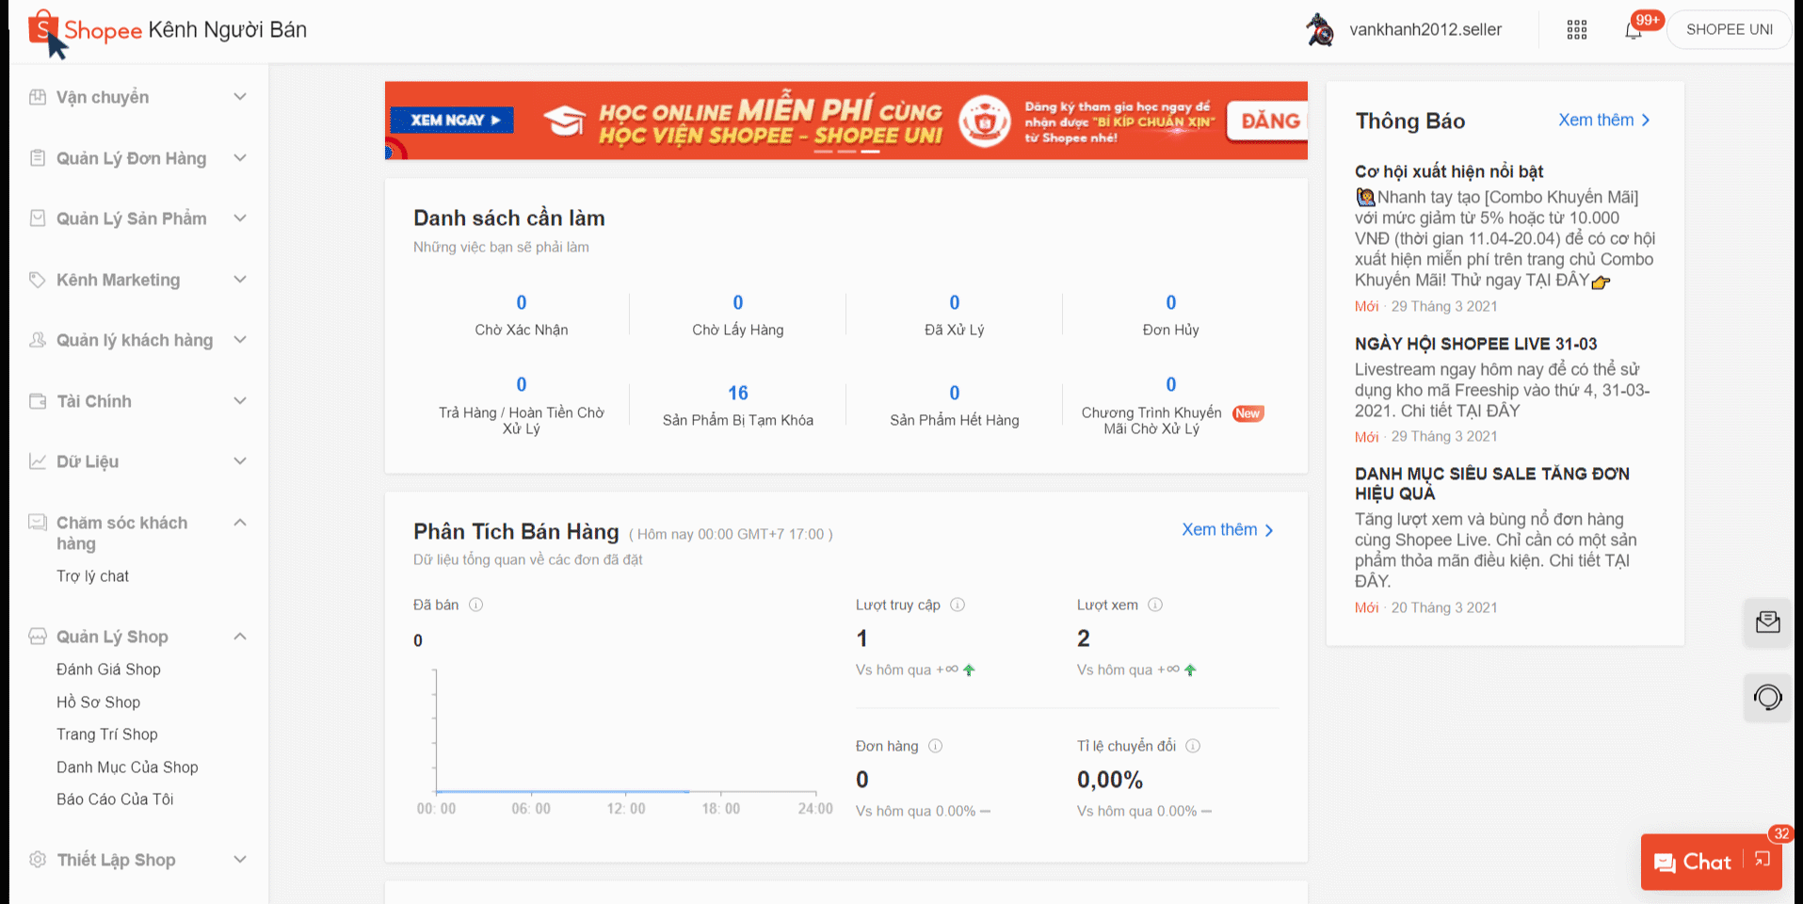Viewport: 1803px width, 904px height.
Task: Open Trang Trí Shop menu item
Action: pyautogui.click(x=107, y=734)
